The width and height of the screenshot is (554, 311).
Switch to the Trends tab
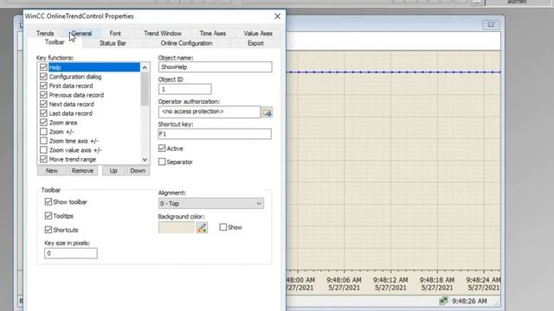(45, 34)
